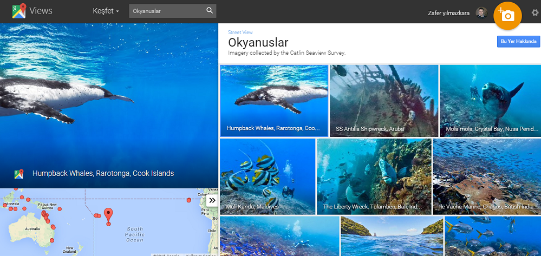The height and width of the screenshot is (256, 541).
Task: Click the Maps icon beside Humpback Whales caption
Action: [19, 174]
